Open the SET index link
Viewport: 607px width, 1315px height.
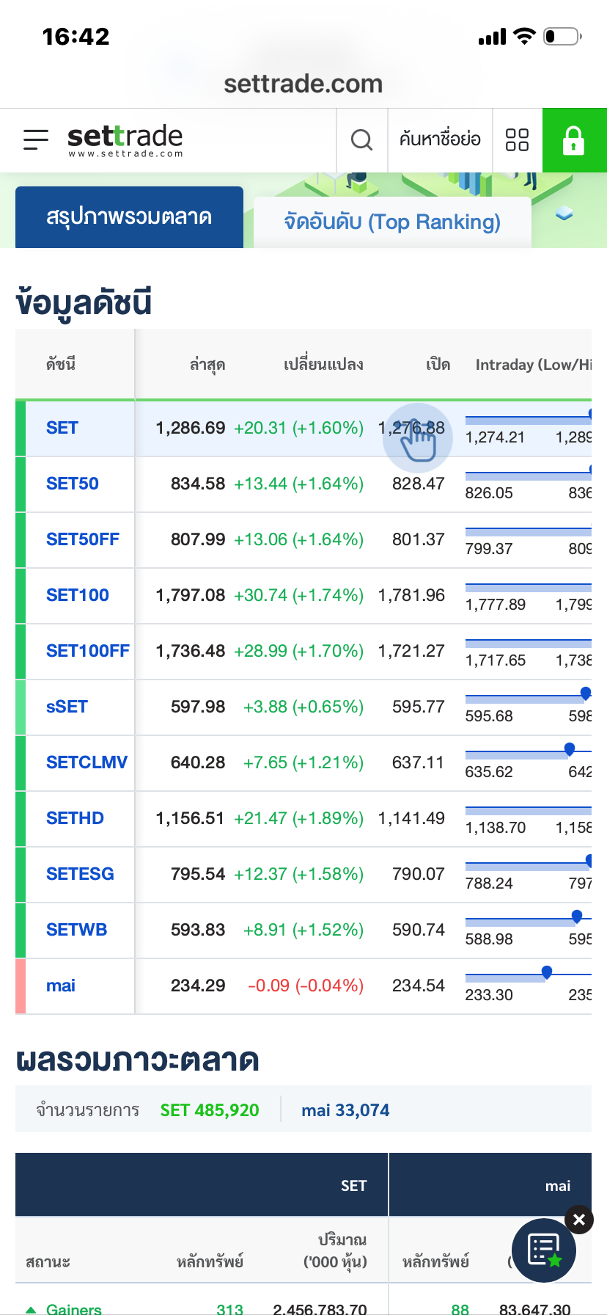click(x=62, y=428)
